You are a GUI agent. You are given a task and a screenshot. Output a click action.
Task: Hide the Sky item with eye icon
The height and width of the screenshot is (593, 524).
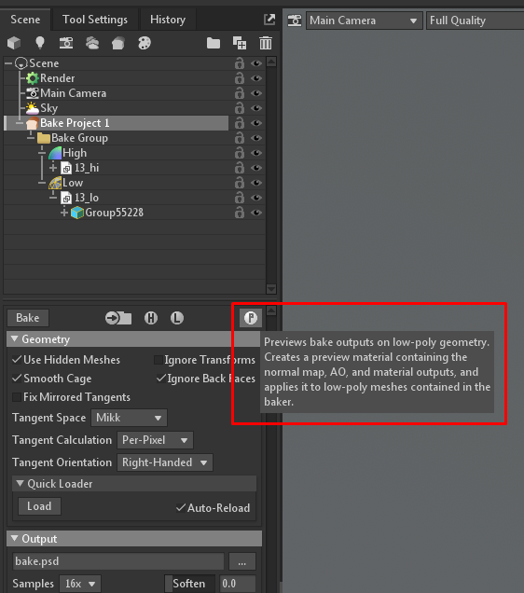tap(256, 108)
